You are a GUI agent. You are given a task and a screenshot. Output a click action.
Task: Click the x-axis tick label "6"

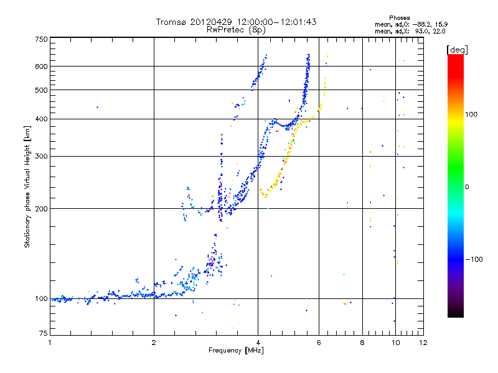319,343
